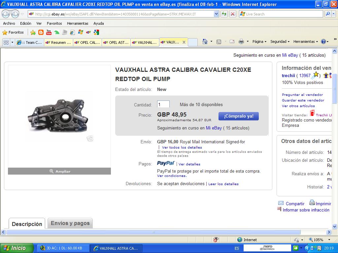The image size is (338, 253).
Task: Expand the Home button dropdown arrow
Action: pos(211,42)
